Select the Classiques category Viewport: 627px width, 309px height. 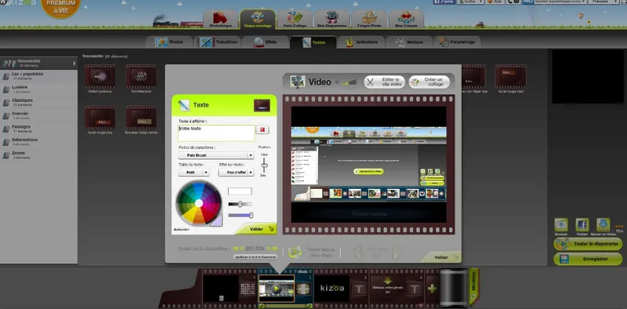pyautogui.click(x=38, y=102)
